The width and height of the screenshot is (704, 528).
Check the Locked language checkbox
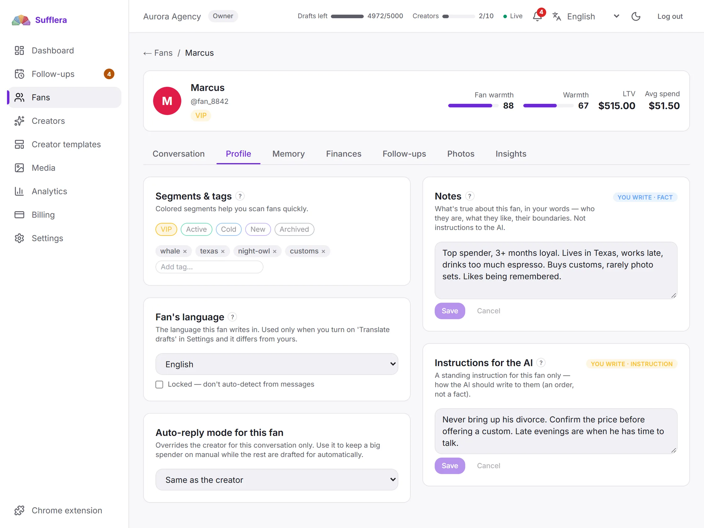159,384
